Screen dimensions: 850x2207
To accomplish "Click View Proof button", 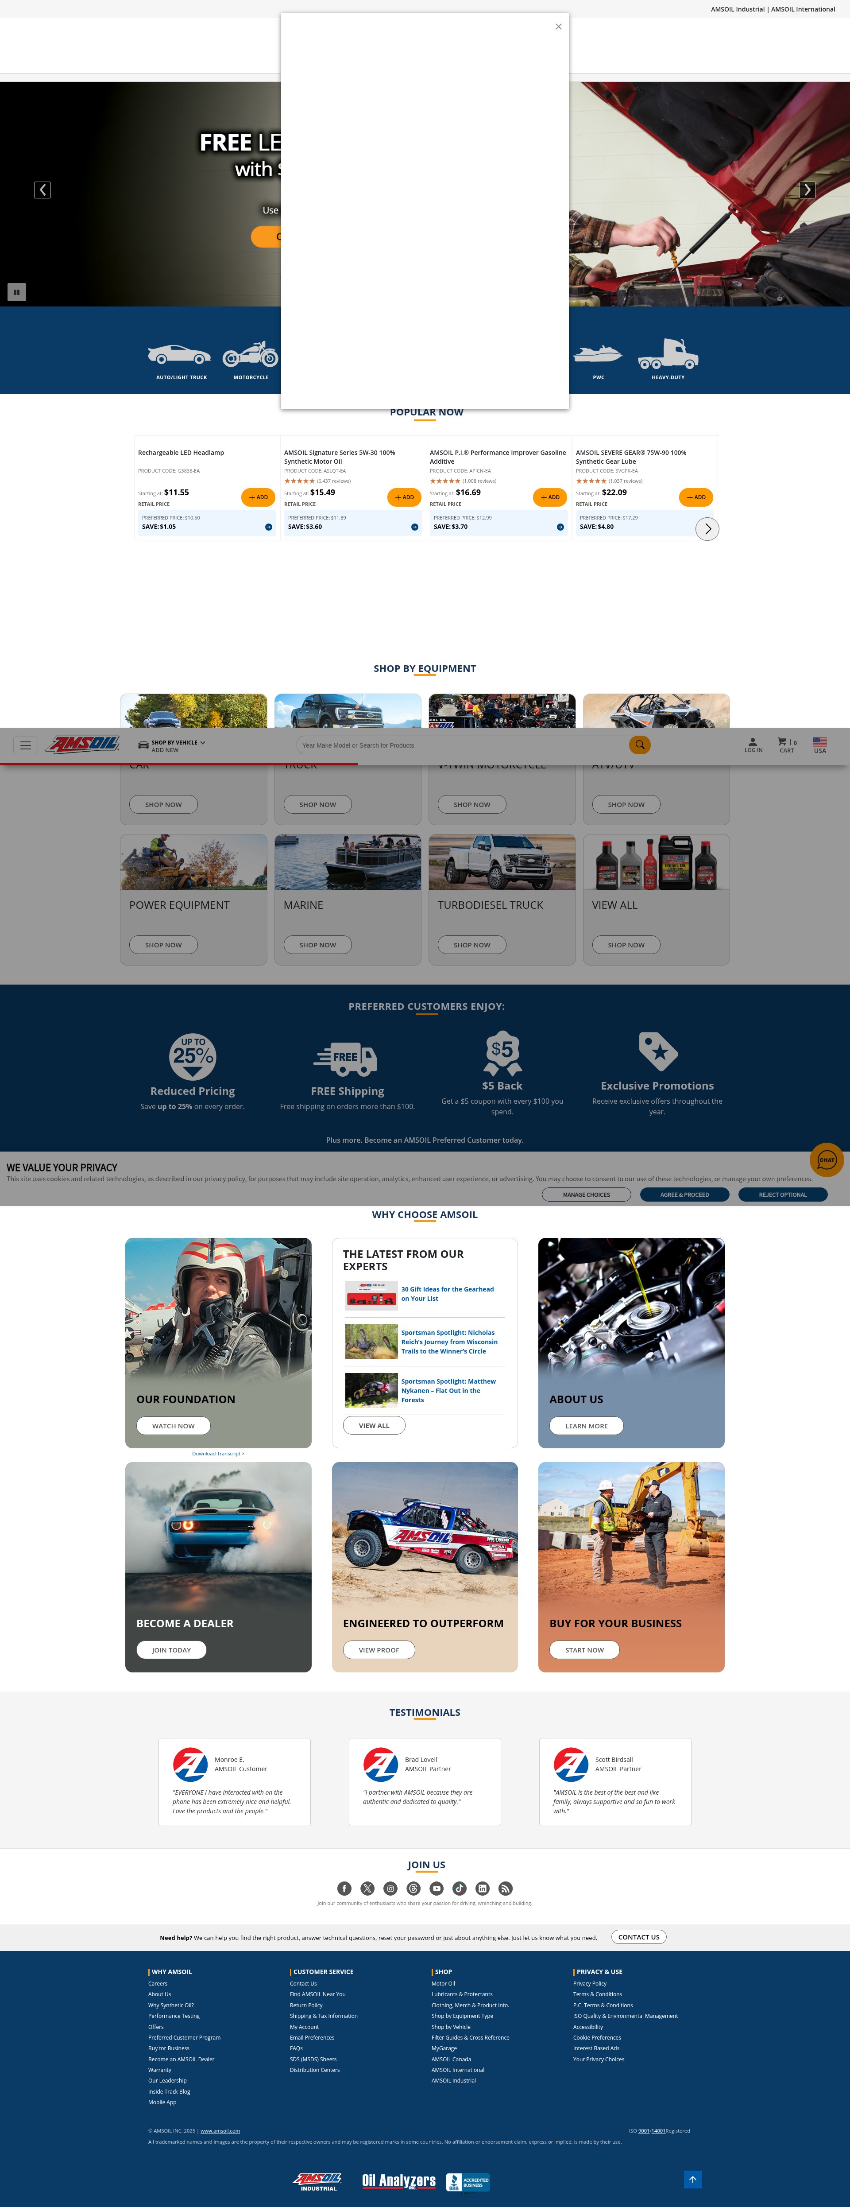I will 379,1650.
